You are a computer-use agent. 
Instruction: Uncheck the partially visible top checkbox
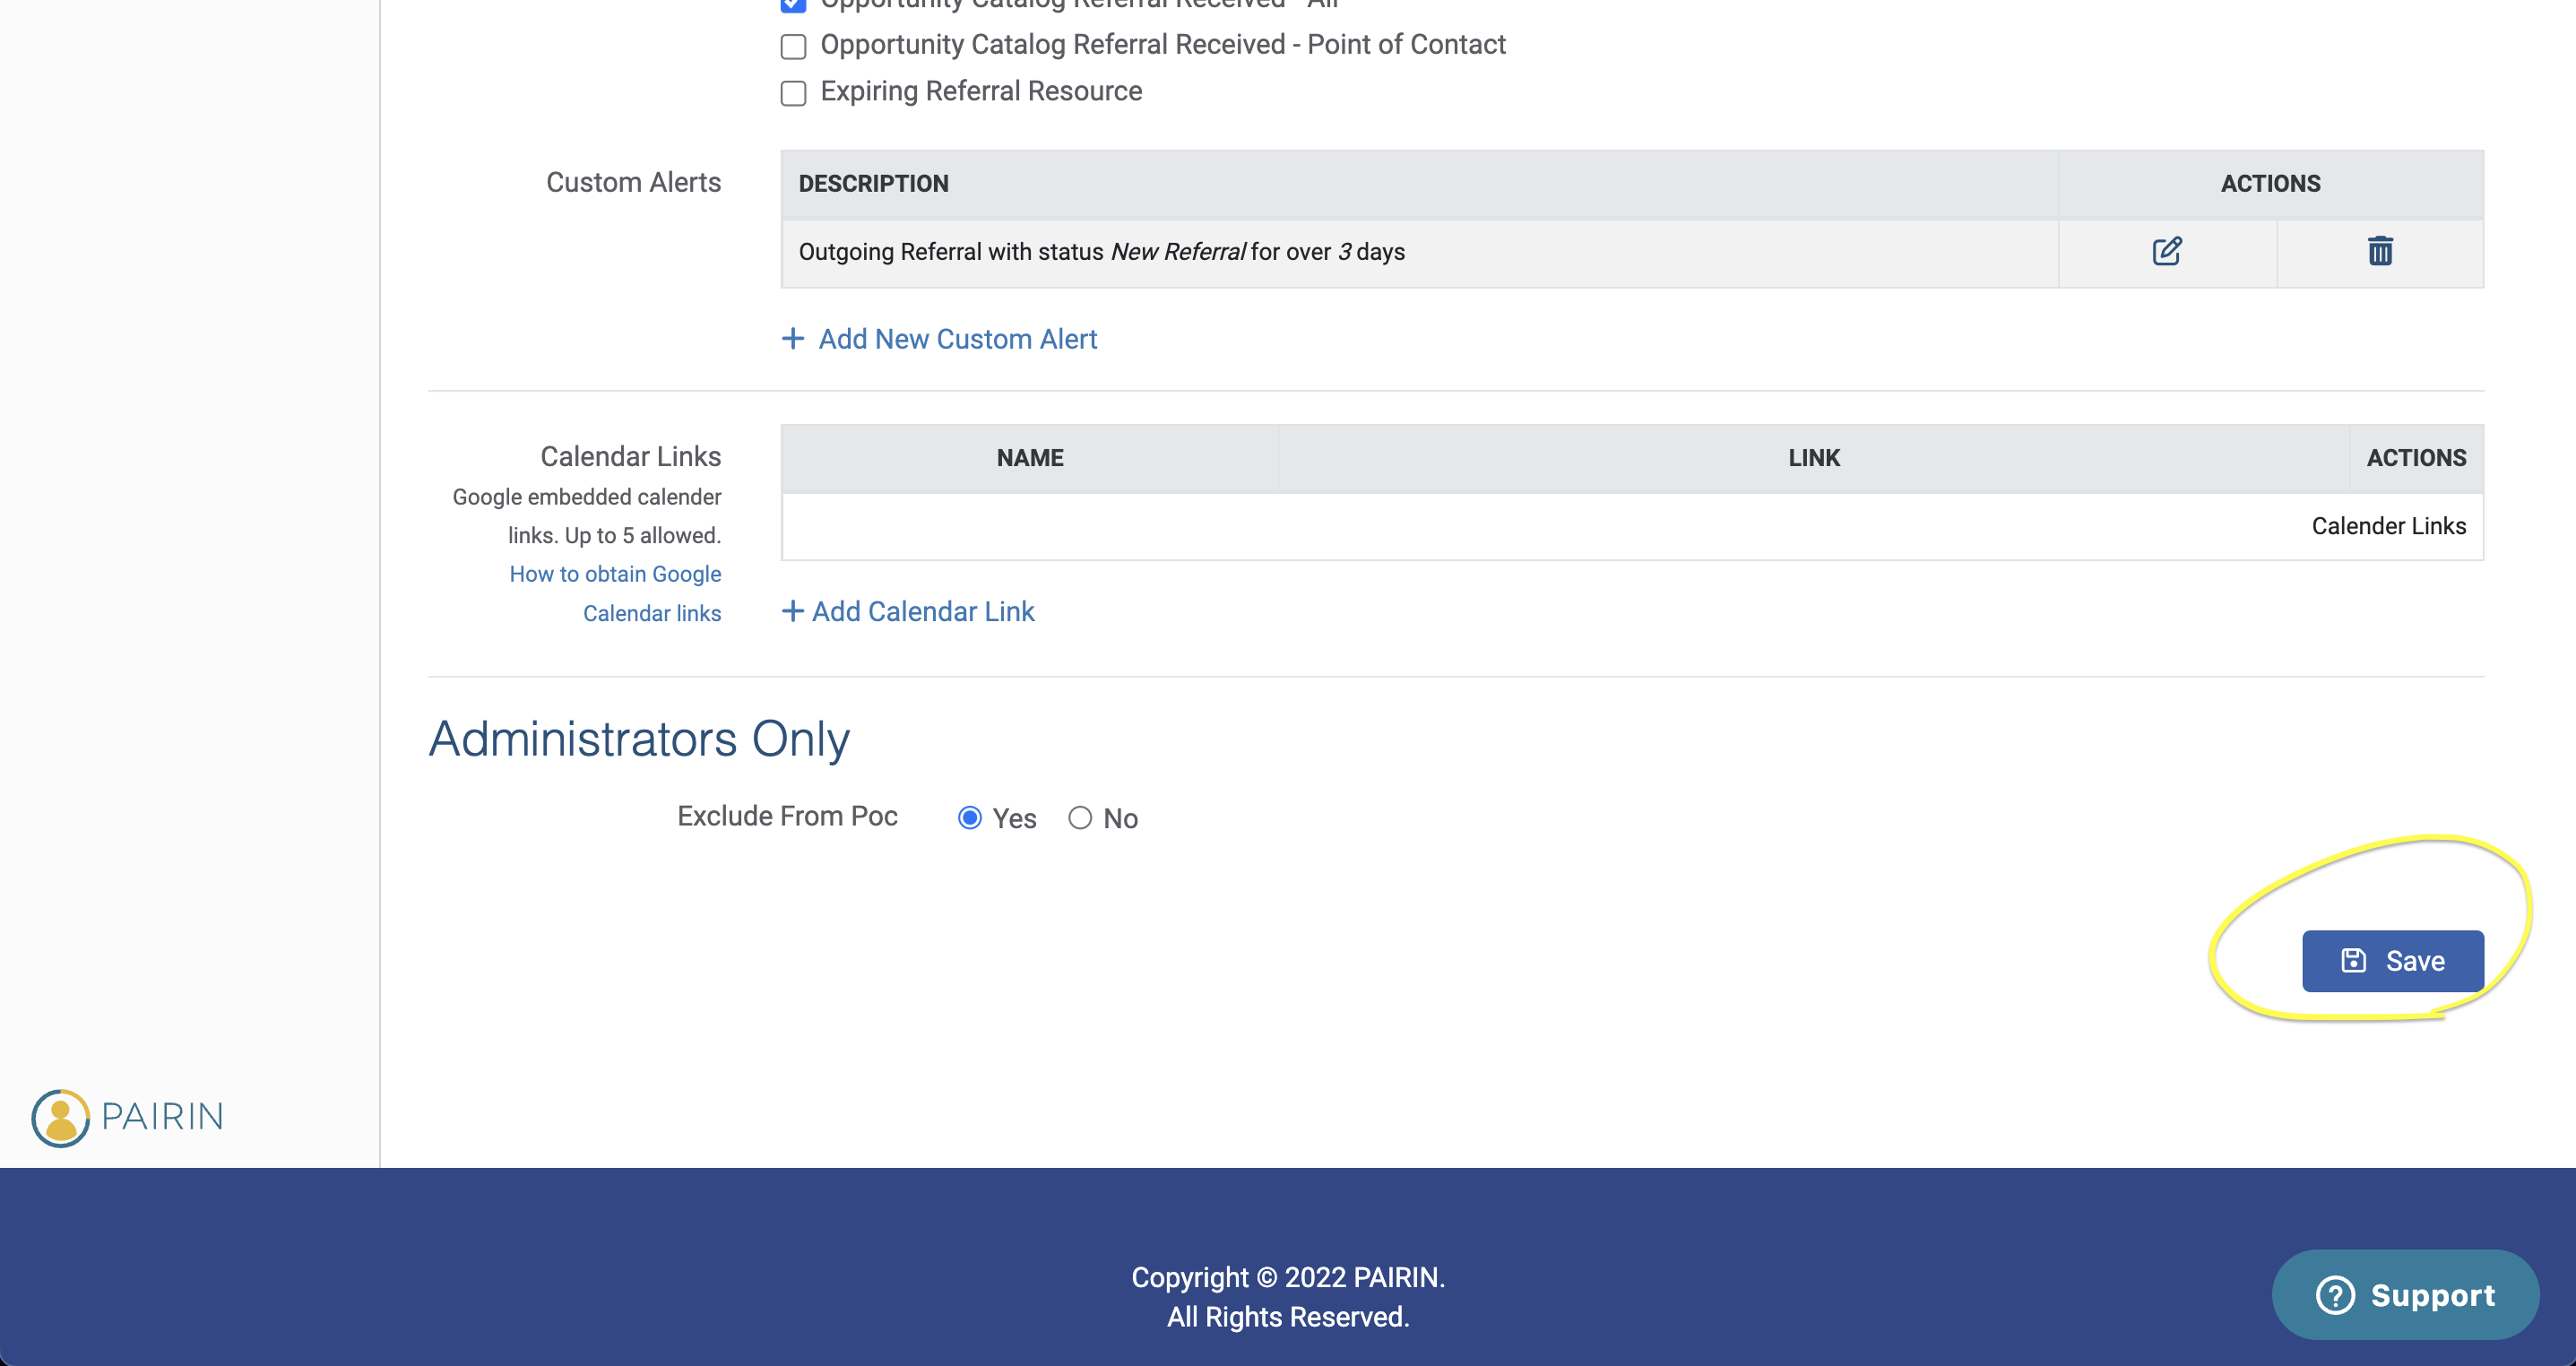click(794, 5)
